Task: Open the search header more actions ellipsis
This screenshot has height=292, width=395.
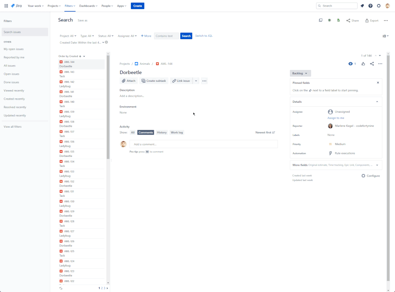Action: [386, 21]
